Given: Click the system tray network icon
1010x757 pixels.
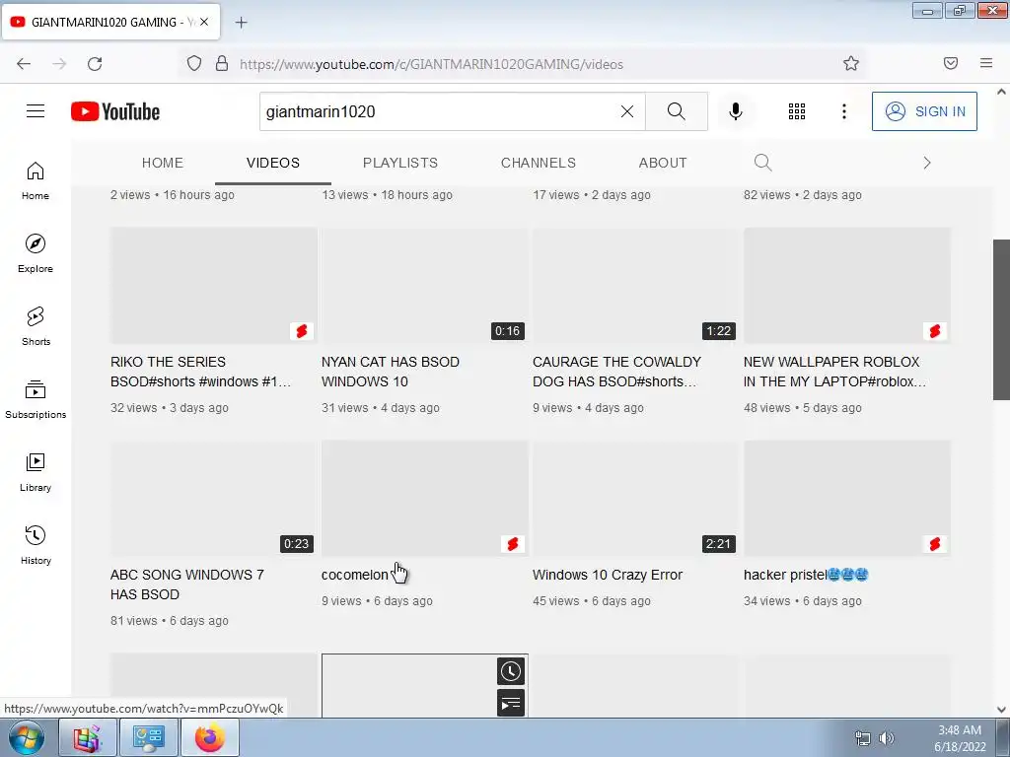Looking at the screenshot, I should [x=862, y=738].
